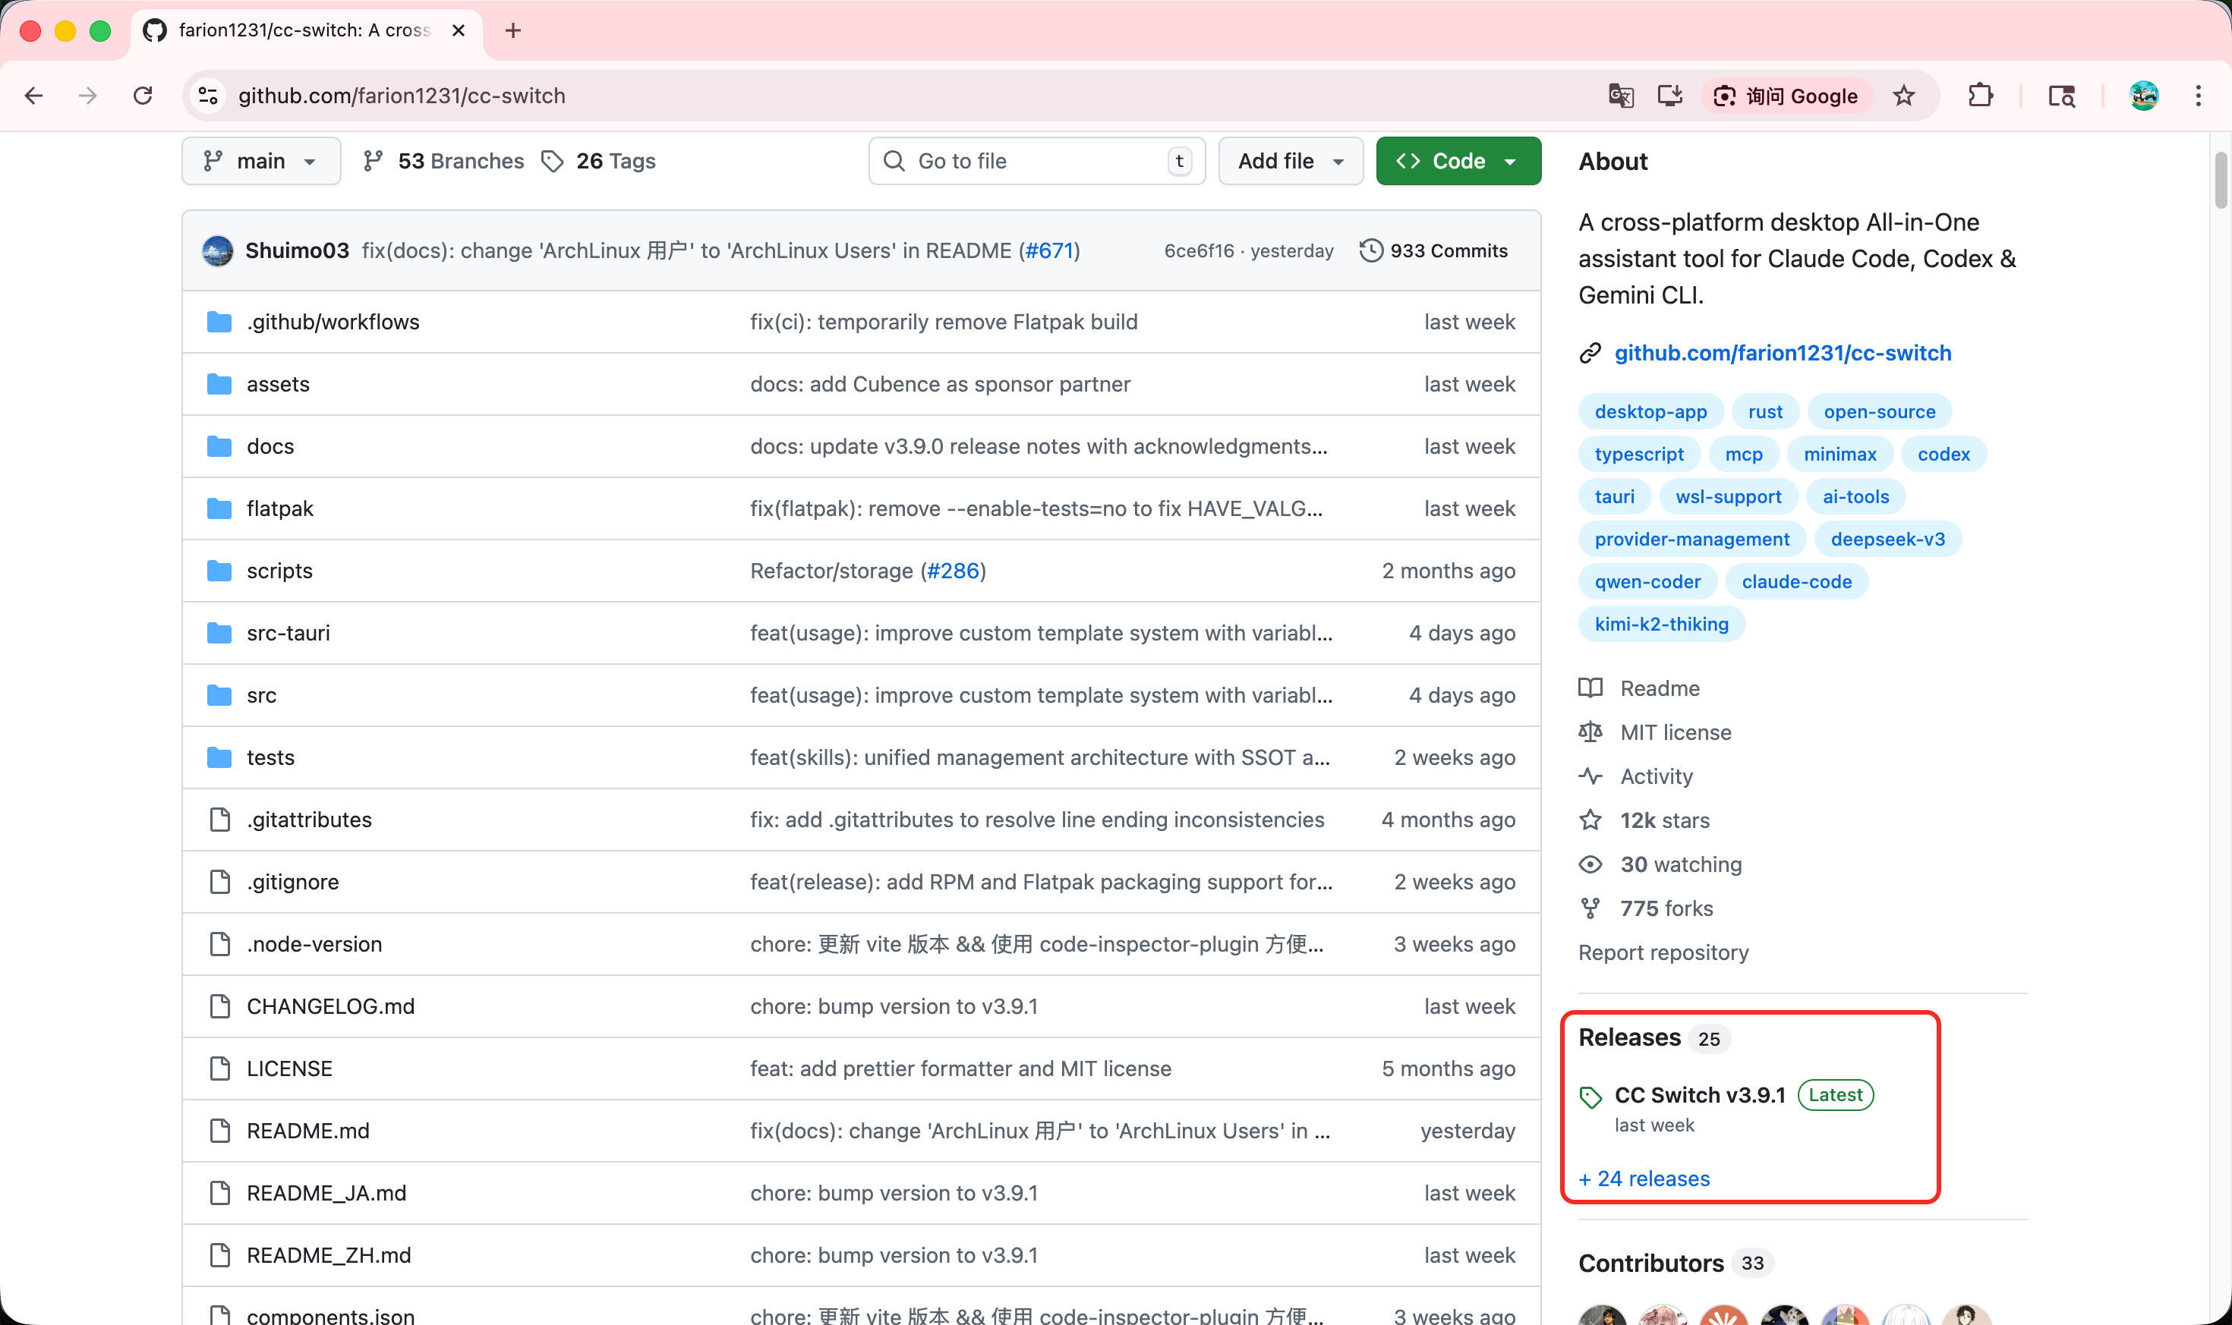Click the install app icon in address bar

click(1669, 96)
